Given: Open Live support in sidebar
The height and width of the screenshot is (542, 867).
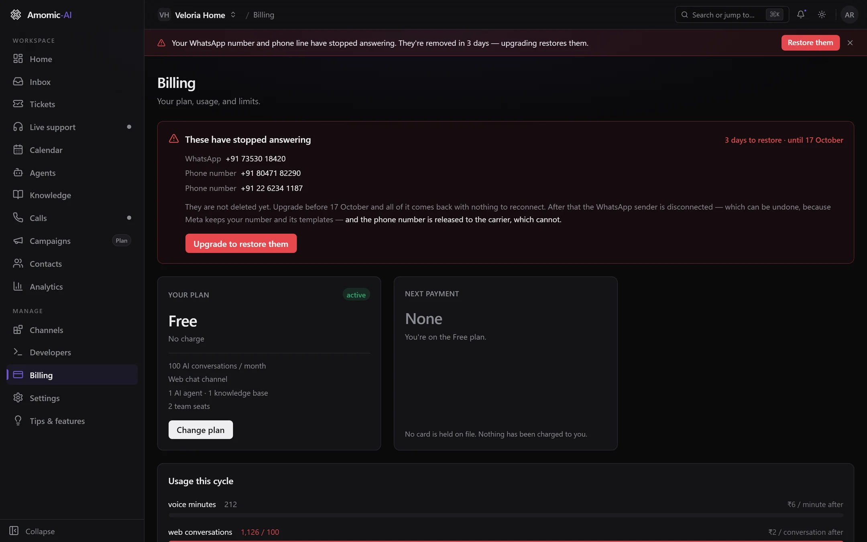Looking at the screenshot, I should (x=72, y=127).
